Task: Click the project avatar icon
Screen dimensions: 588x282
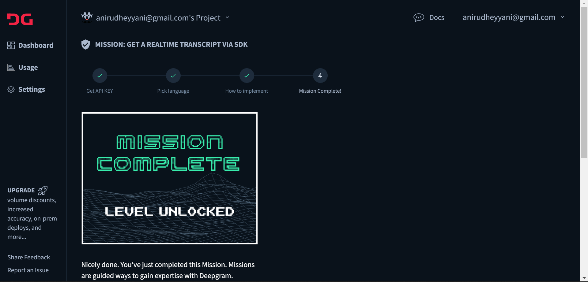Action: [x=87, y=17]
